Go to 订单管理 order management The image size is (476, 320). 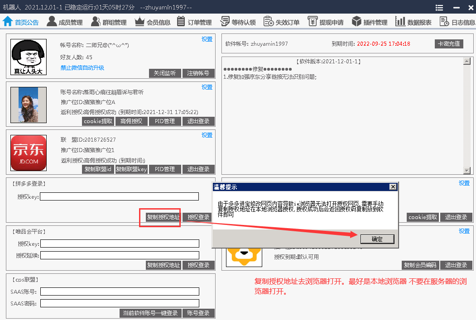[194, 22]
